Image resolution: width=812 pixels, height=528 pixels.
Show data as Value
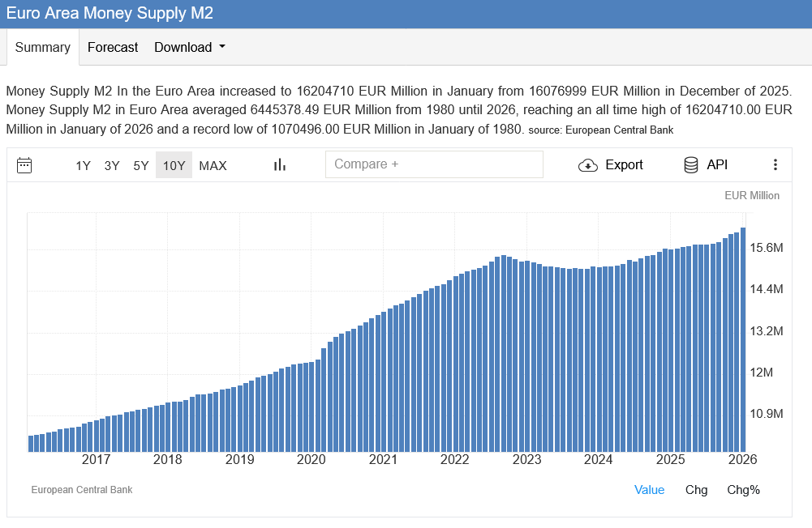pos(649,489)
